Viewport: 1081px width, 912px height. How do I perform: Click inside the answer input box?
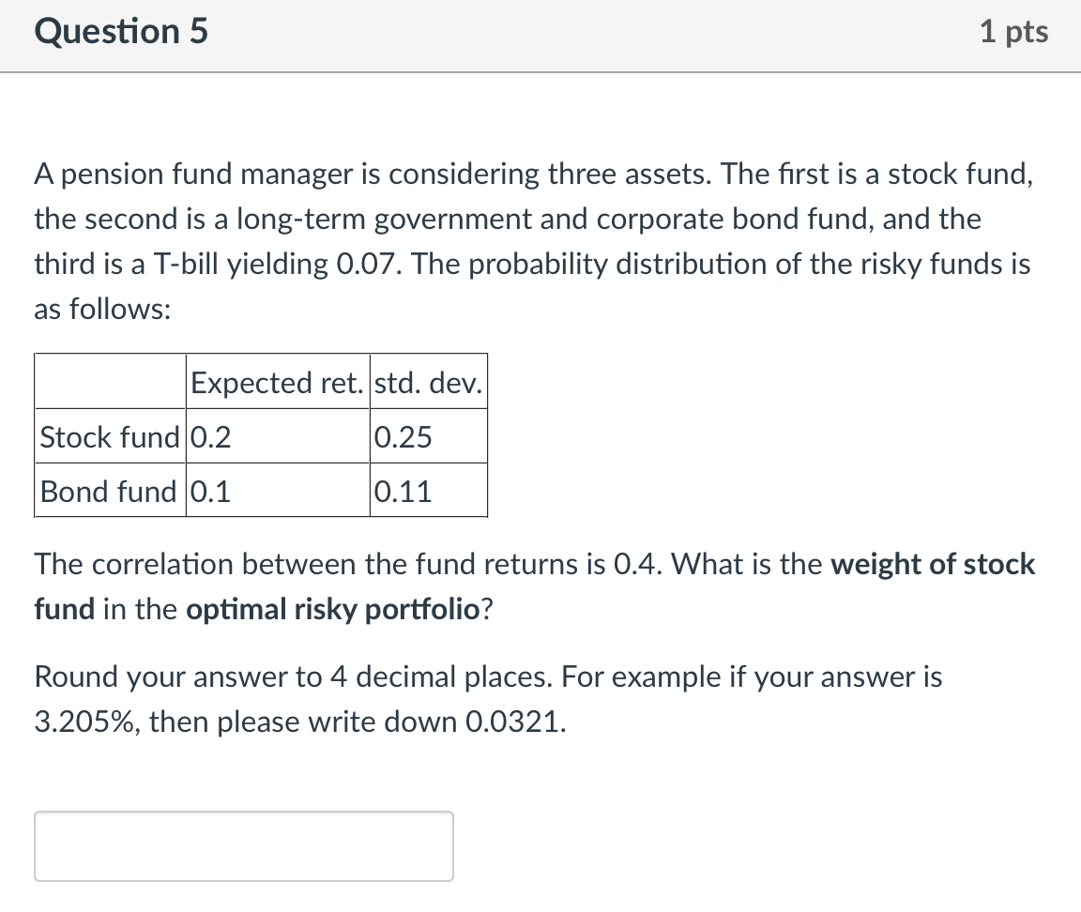click(x=242, y=844)
